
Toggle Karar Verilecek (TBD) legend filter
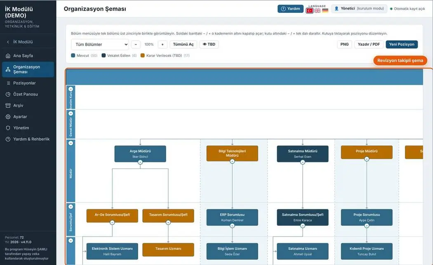165,56
